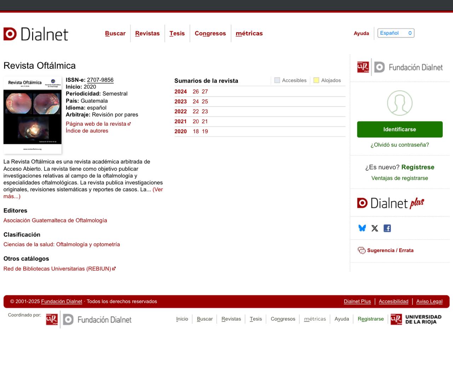
Task: Click the ISSN 2707-9856 link
Action: pos(100,80)
